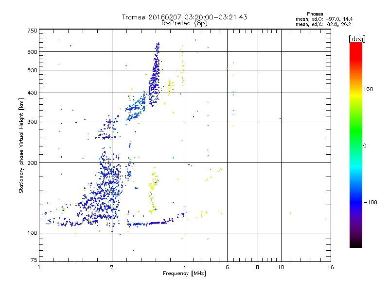389x291 pixels.
Task: Click the plot title 'Tromsø 20160207 03:20:00-03:21:43'
Action: pos(184,17)
